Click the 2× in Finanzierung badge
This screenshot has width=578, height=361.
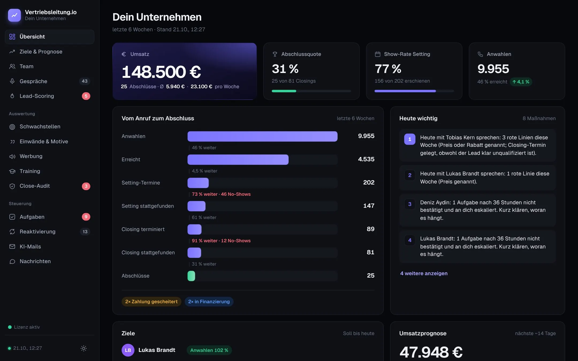[x=209, y=302]
